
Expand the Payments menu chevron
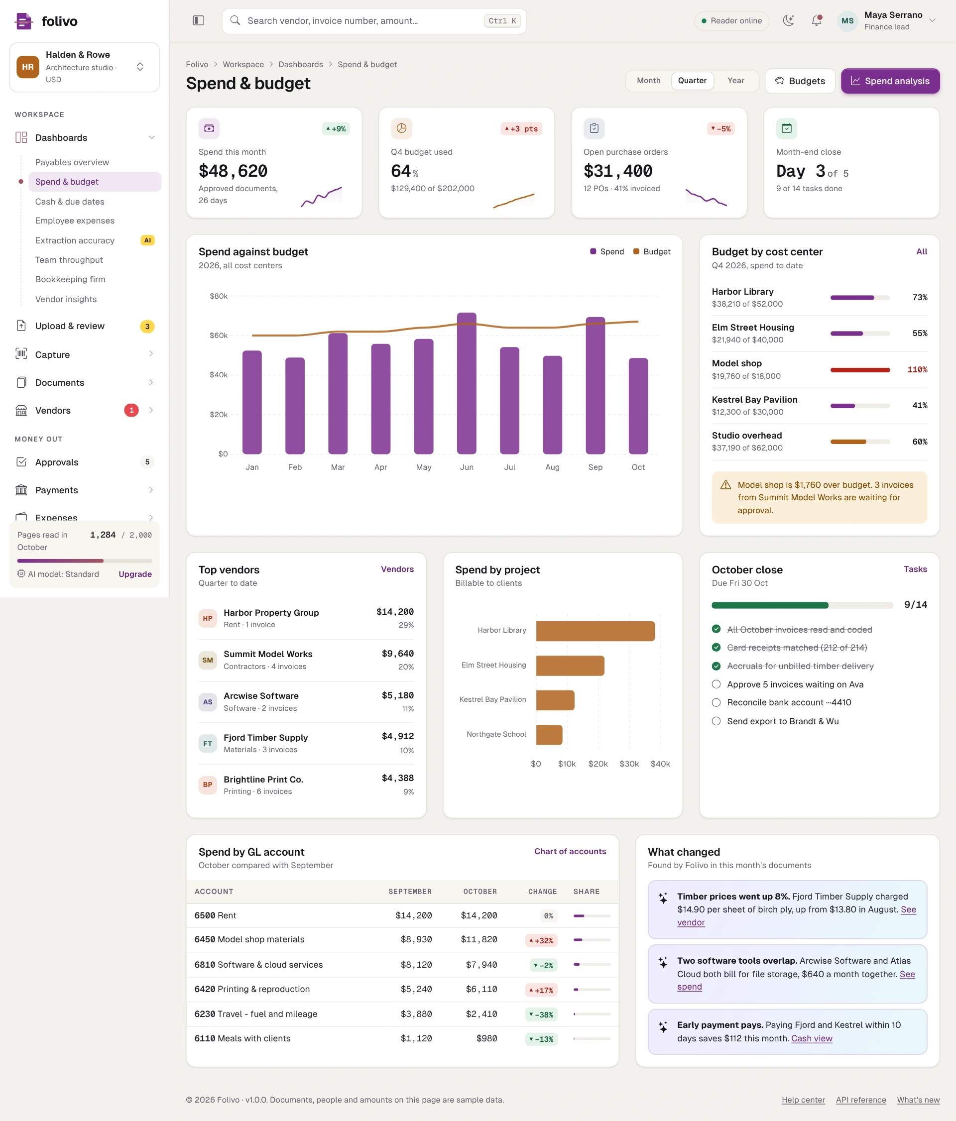click(x=151, y=490)
